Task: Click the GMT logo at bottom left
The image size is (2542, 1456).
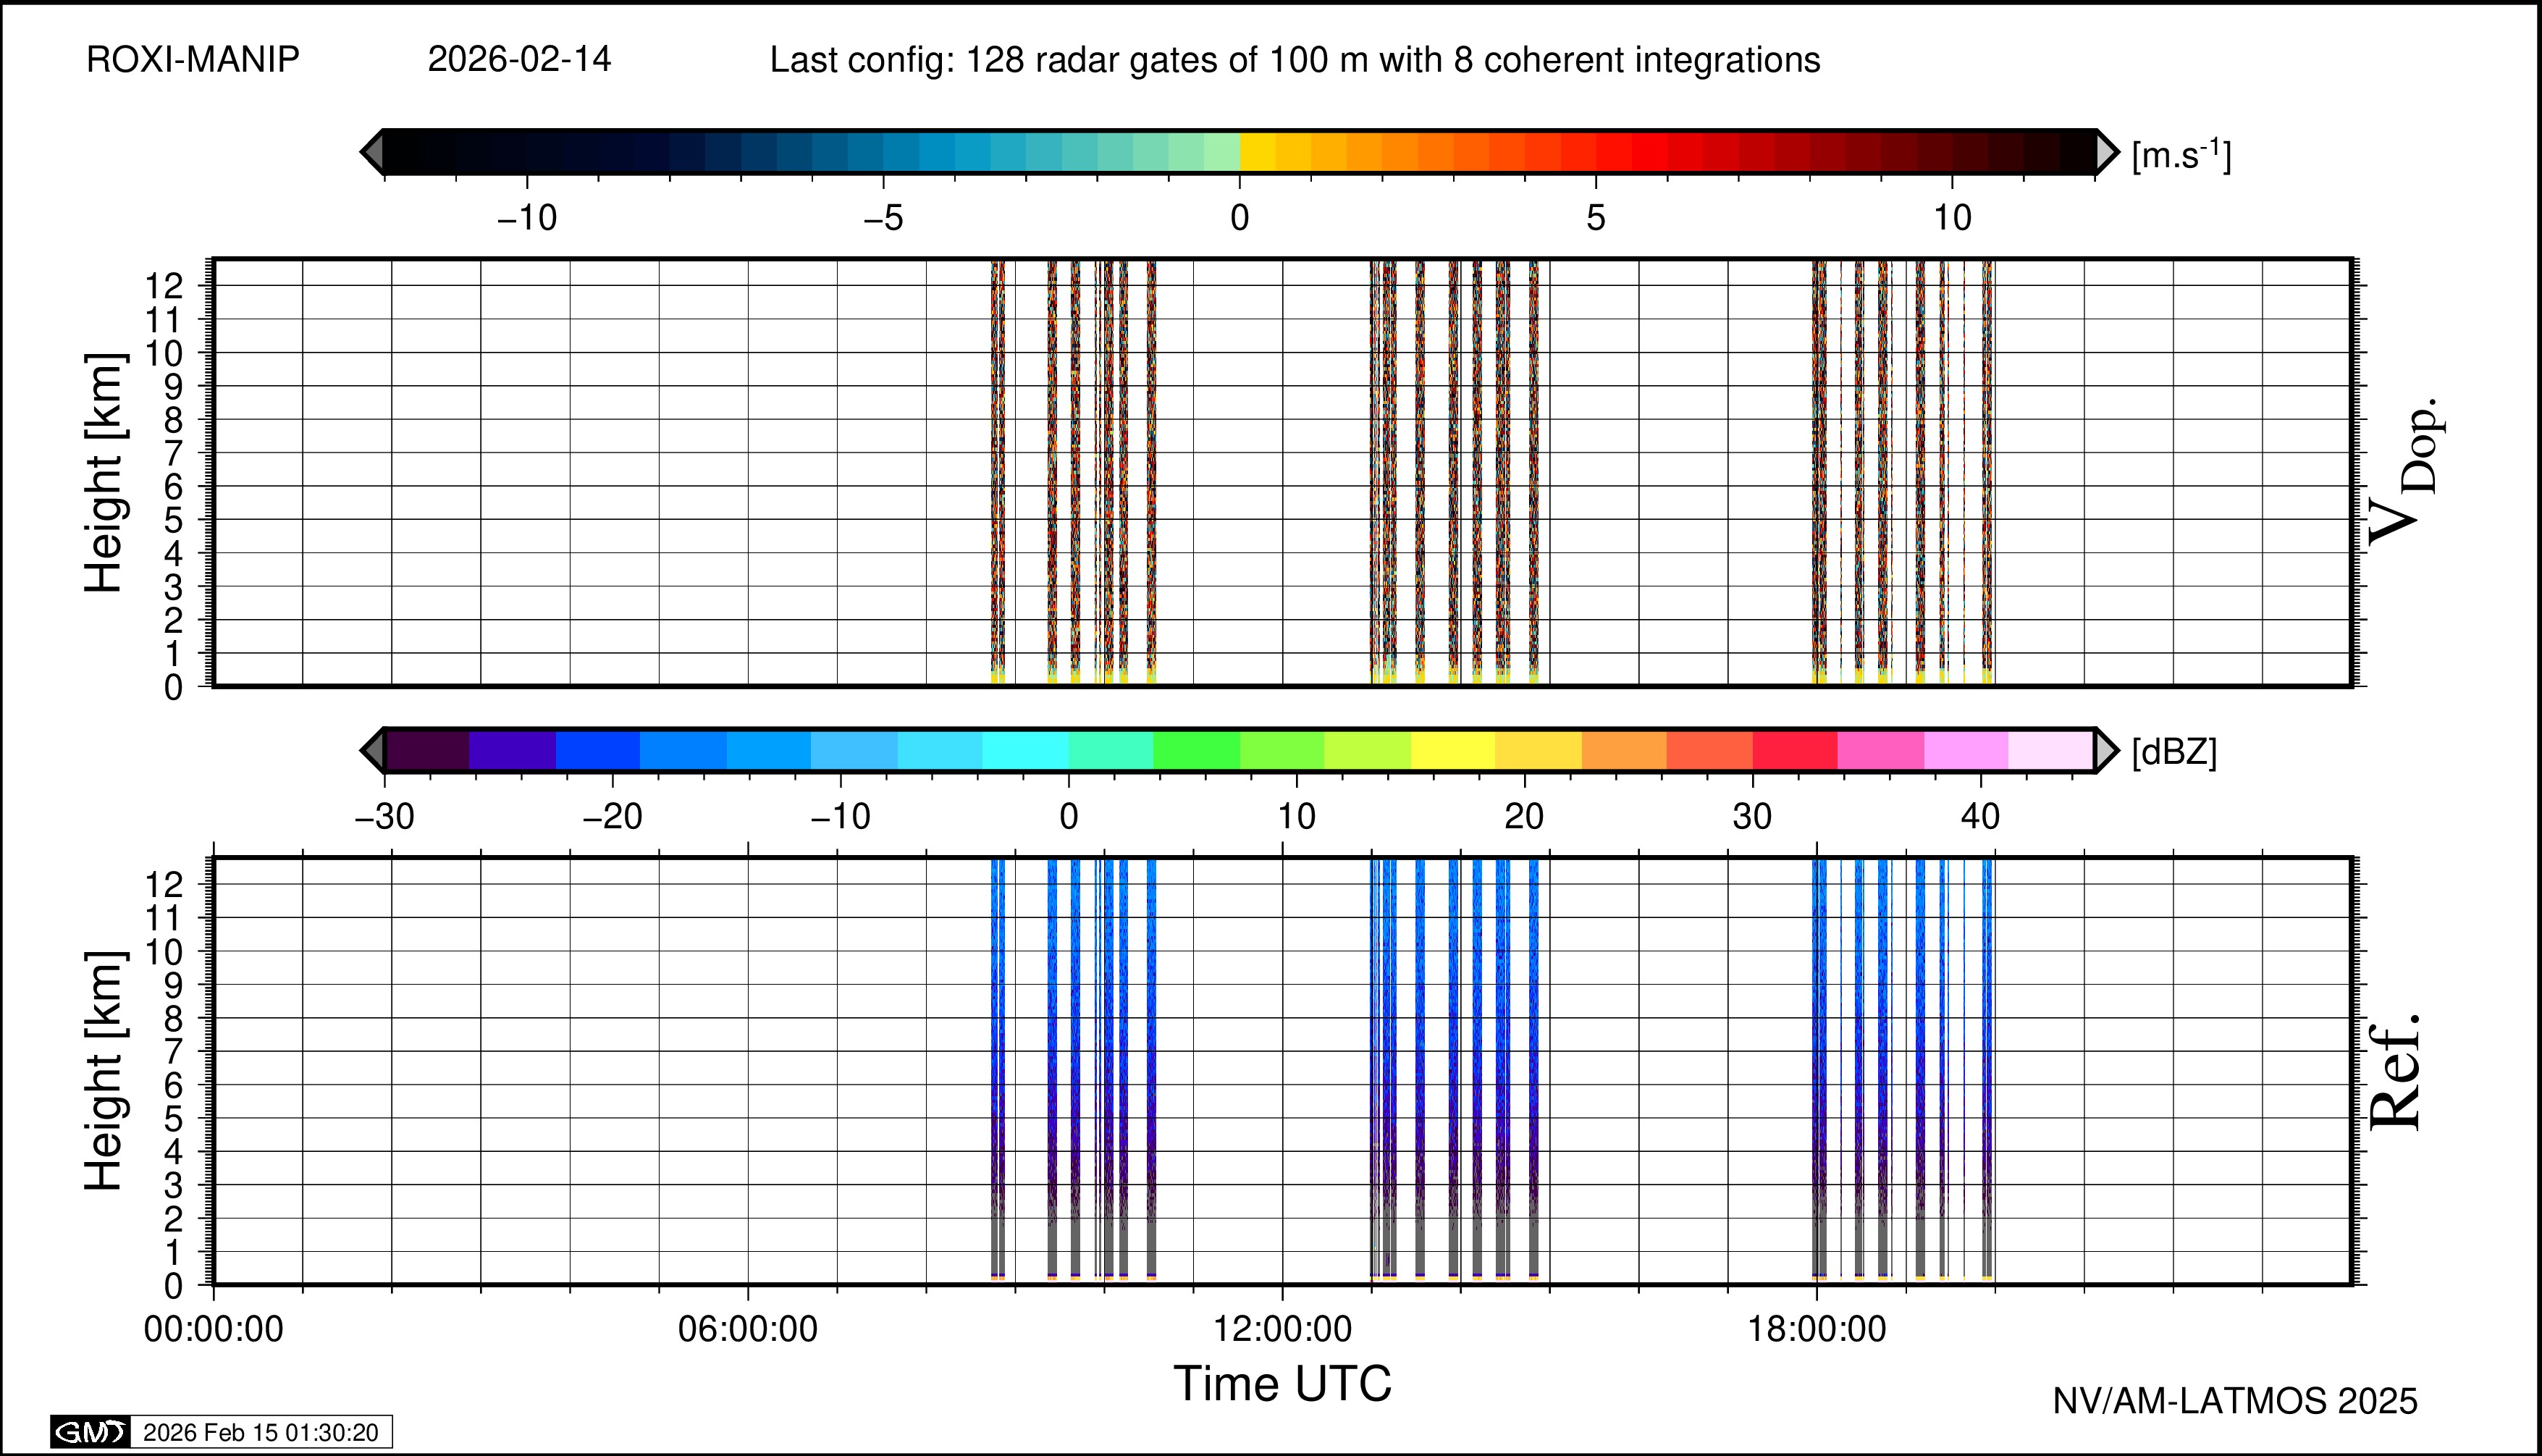Action: [90, 1432]
